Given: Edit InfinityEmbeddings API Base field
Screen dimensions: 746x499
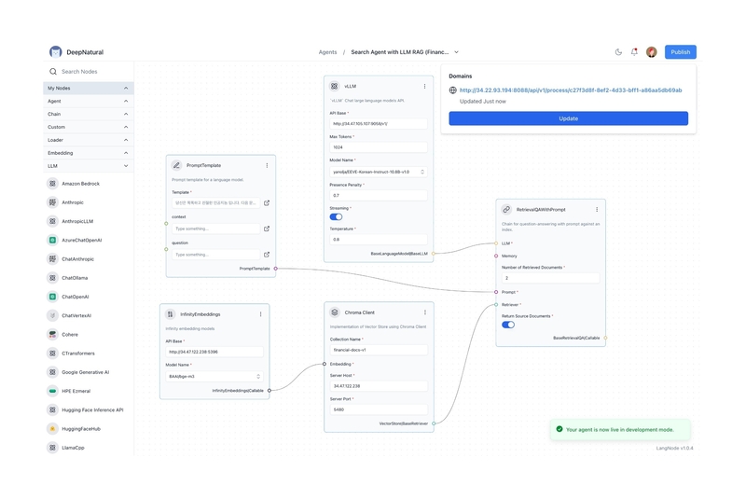Looking at the screenshot, I should [x=214, y=352].
